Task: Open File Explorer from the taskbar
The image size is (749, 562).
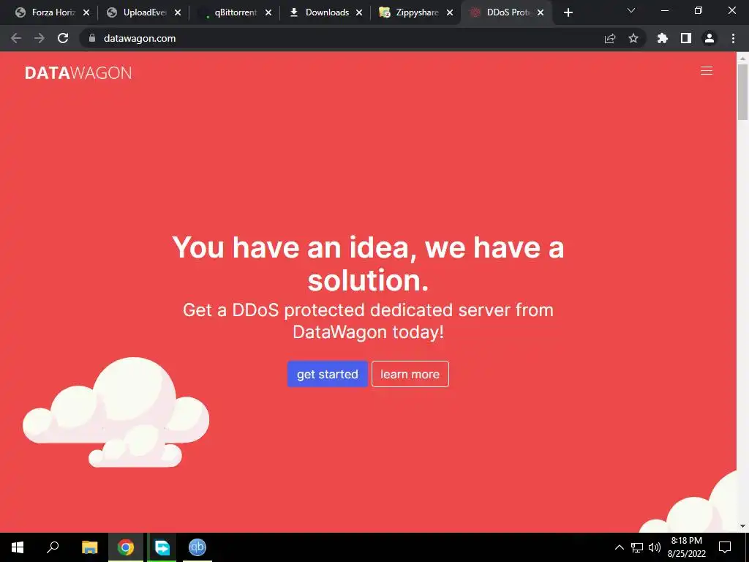Action: tap(89, 547)
